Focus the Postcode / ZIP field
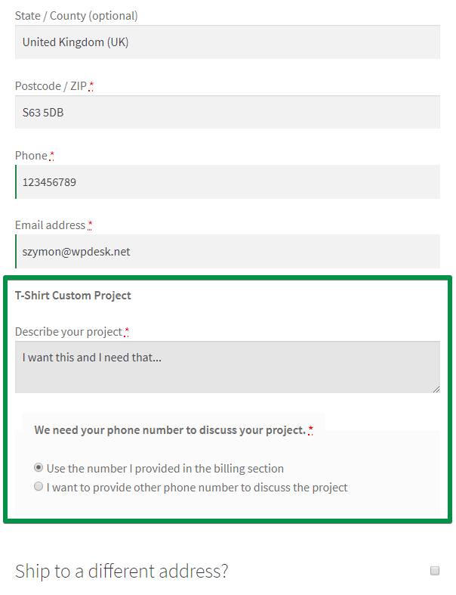456x595 pixels. click(x=226, y=113)
